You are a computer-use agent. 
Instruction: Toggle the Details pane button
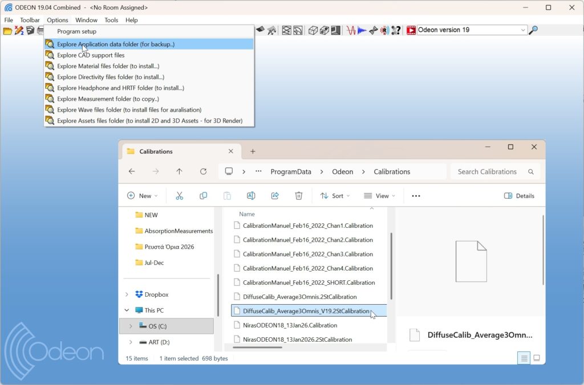click(x=519, y=196)
